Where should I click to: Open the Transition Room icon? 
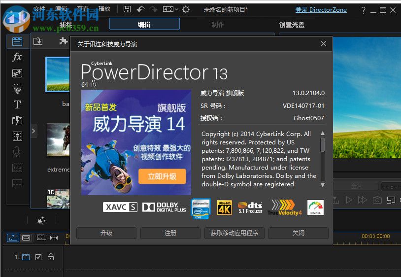coord(17,120)
